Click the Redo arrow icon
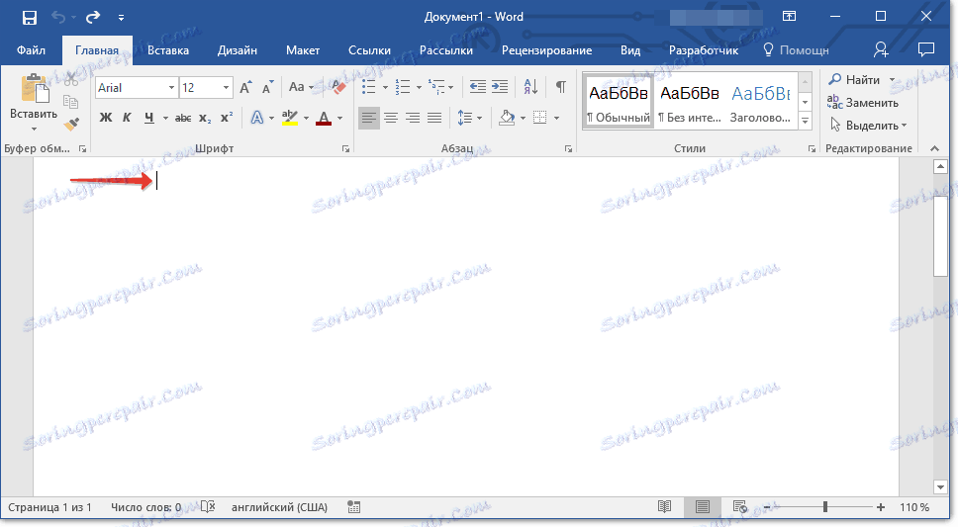 coord(93,17)
